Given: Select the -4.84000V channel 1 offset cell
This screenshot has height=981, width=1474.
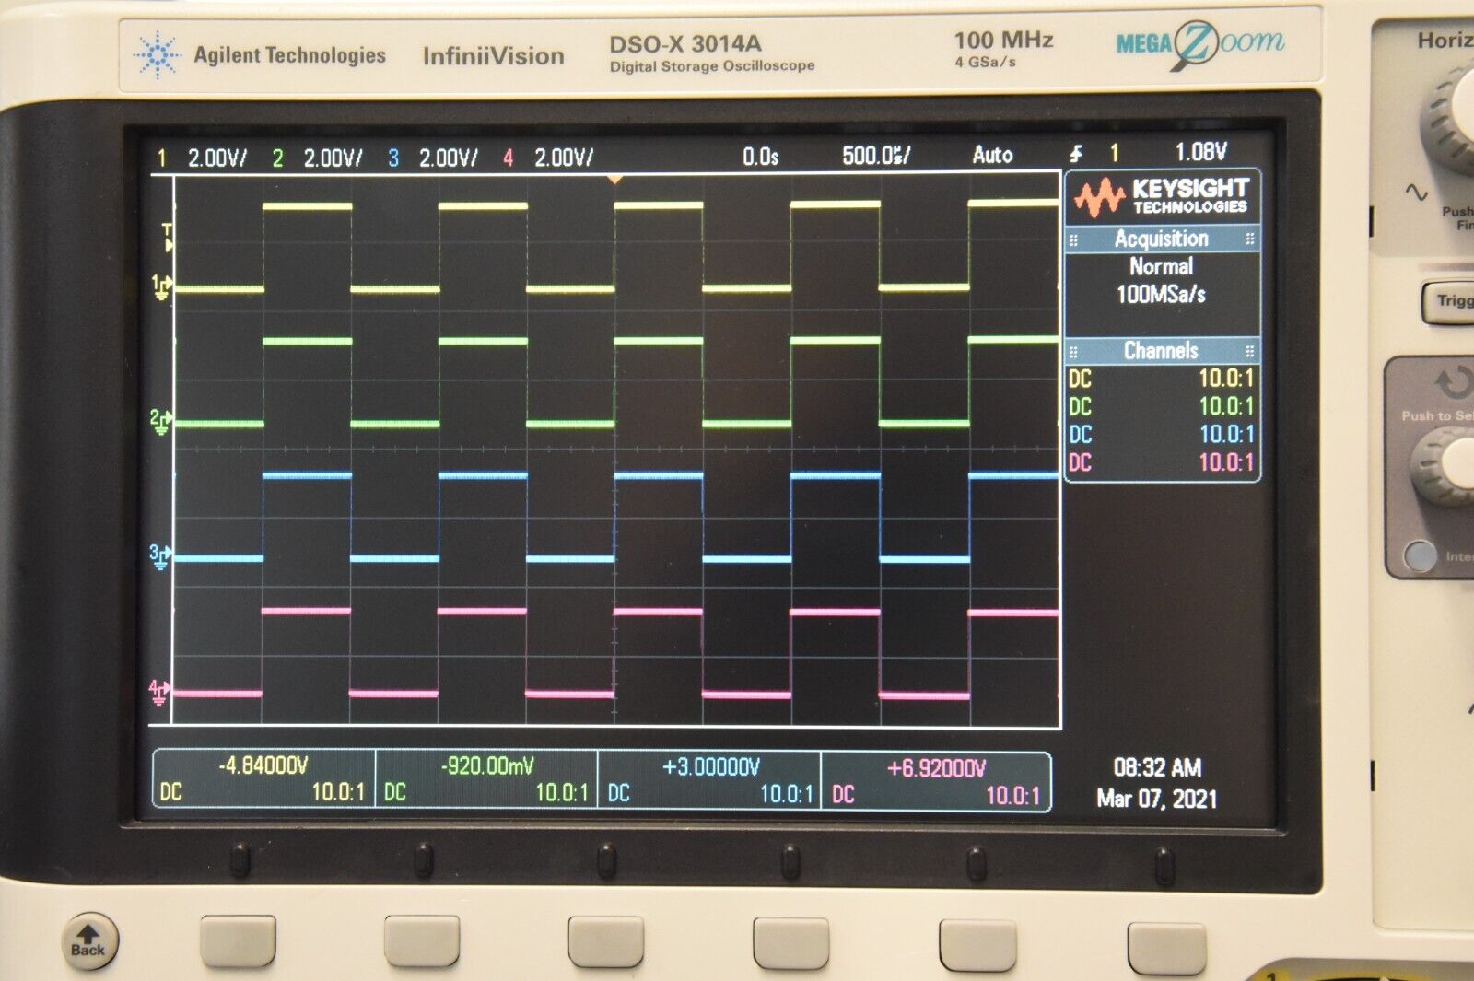Looking at the screenshot, I should (263, 778).
